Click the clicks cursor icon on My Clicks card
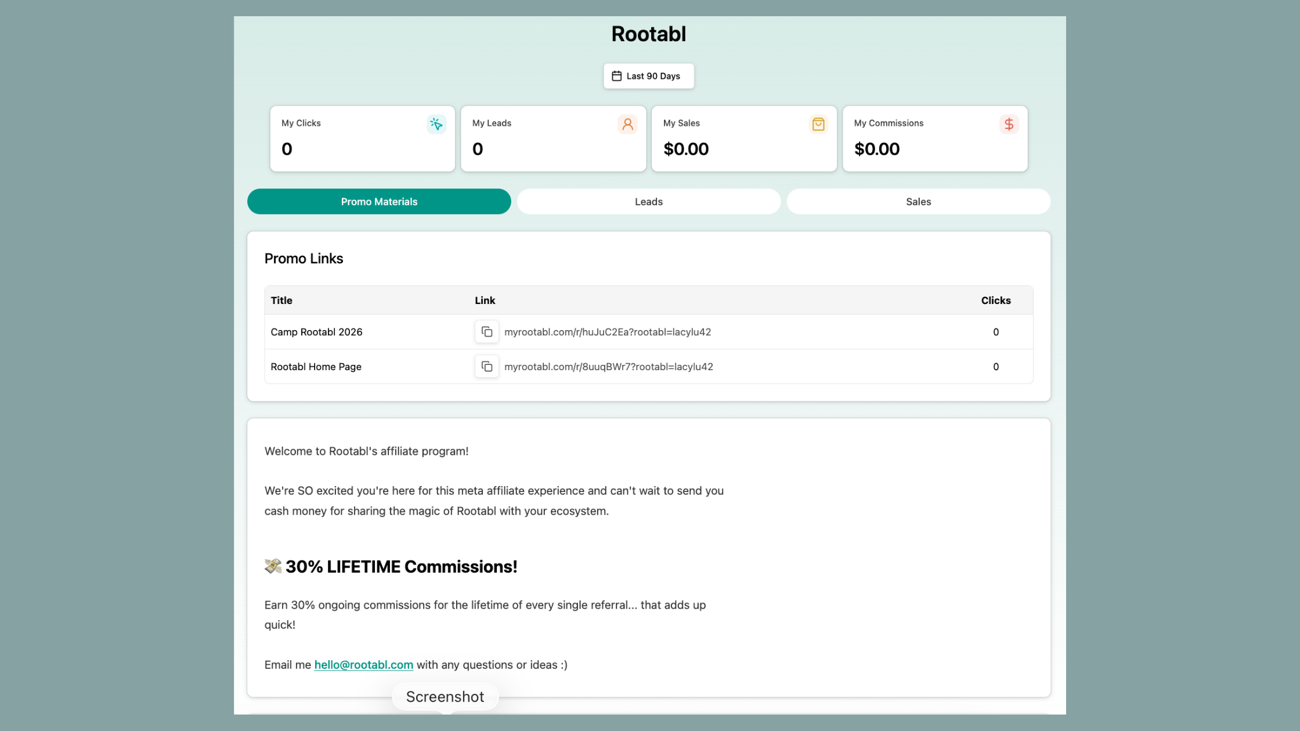The height and width of the screenshot is (731, 1300). 436,124
